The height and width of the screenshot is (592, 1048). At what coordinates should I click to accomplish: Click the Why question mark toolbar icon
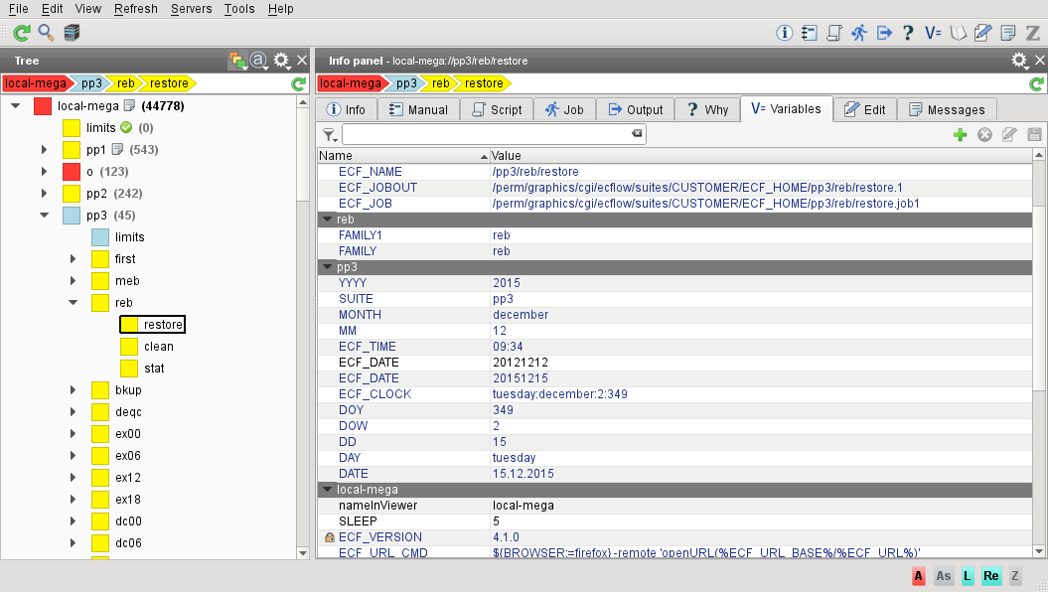coord(908,33)
